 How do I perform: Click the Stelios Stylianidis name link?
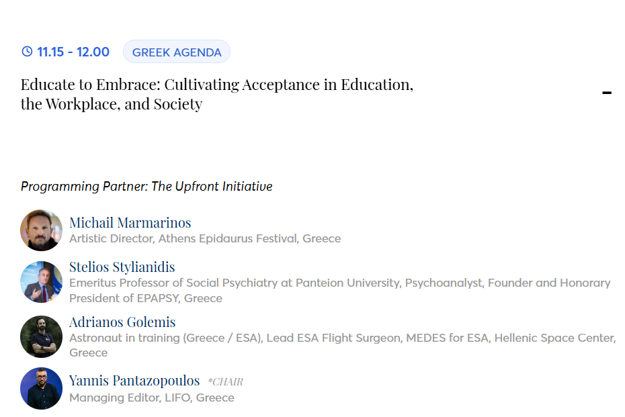click(x=122, y=267)
